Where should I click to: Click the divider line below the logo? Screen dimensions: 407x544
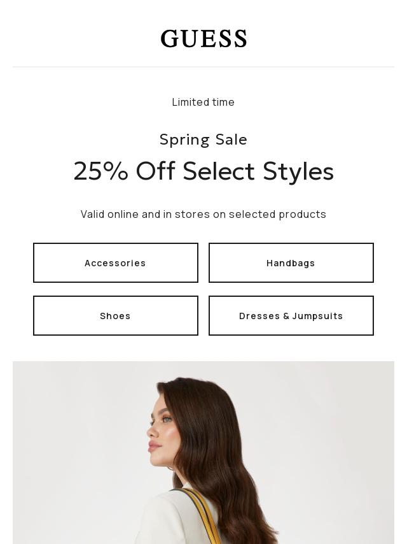203,66
